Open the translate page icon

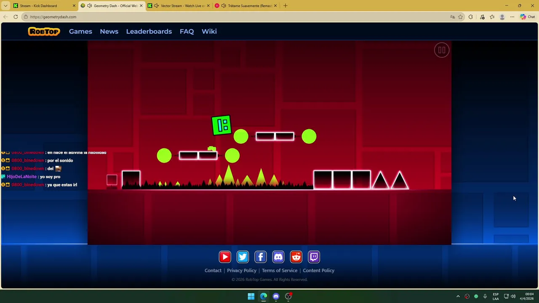[452, 17]
